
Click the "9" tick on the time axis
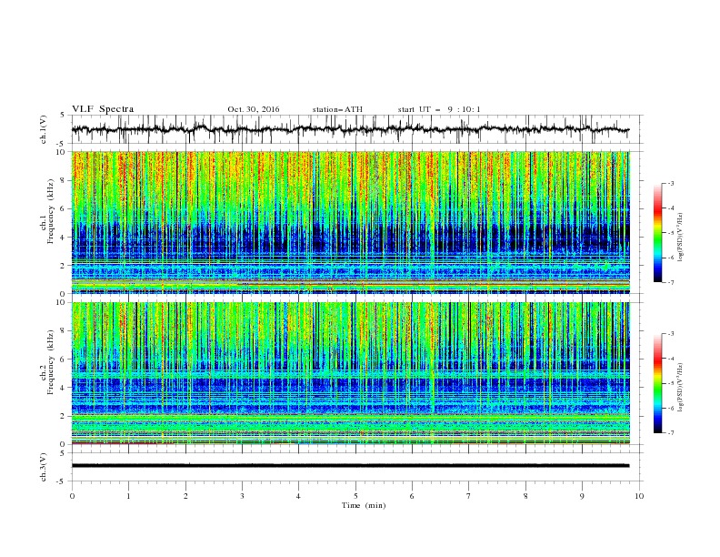coord(582,496)
